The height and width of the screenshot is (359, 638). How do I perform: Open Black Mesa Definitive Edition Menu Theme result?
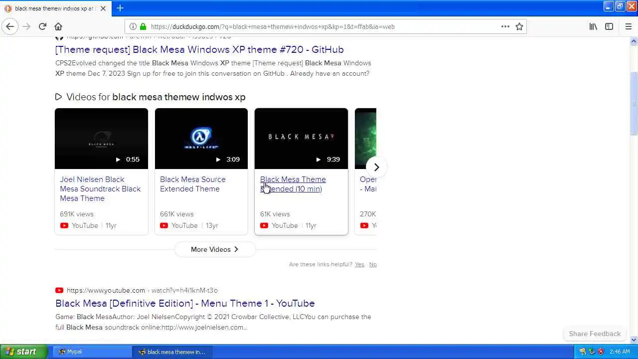185,303
